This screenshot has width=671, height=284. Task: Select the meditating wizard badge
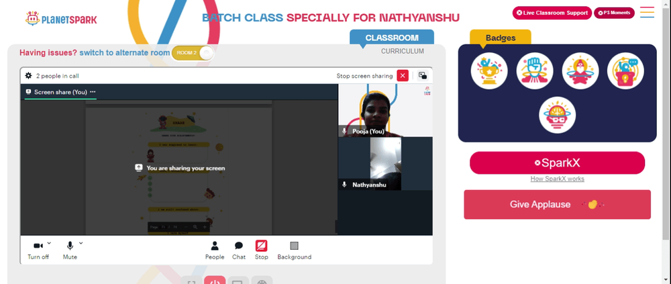pyautogui.click(x=580, y=70)
